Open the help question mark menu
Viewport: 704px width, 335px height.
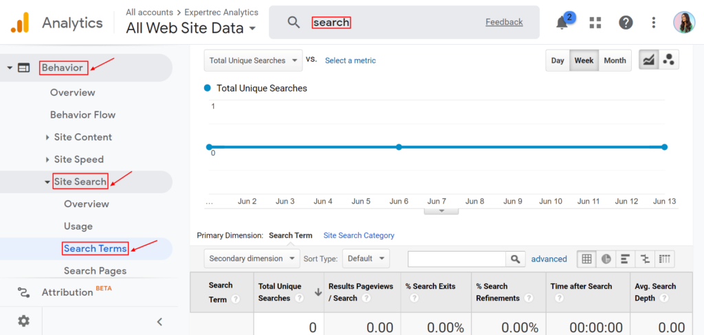coord(626,23)
